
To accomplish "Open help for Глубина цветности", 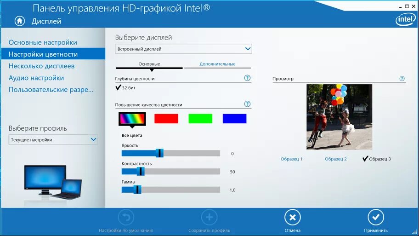I will click(x=247, y=78).
